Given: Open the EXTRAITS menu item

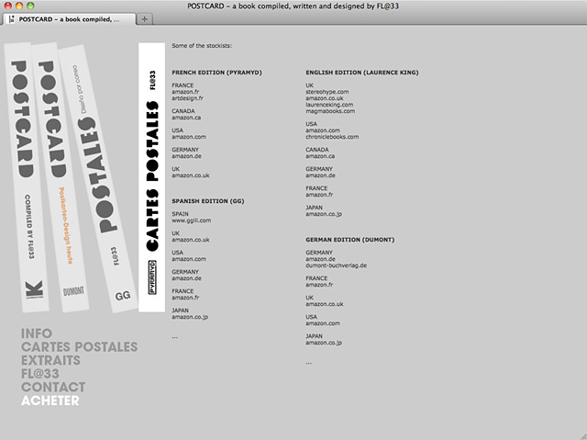Looking at the screenshot, I should coord(51,361).
